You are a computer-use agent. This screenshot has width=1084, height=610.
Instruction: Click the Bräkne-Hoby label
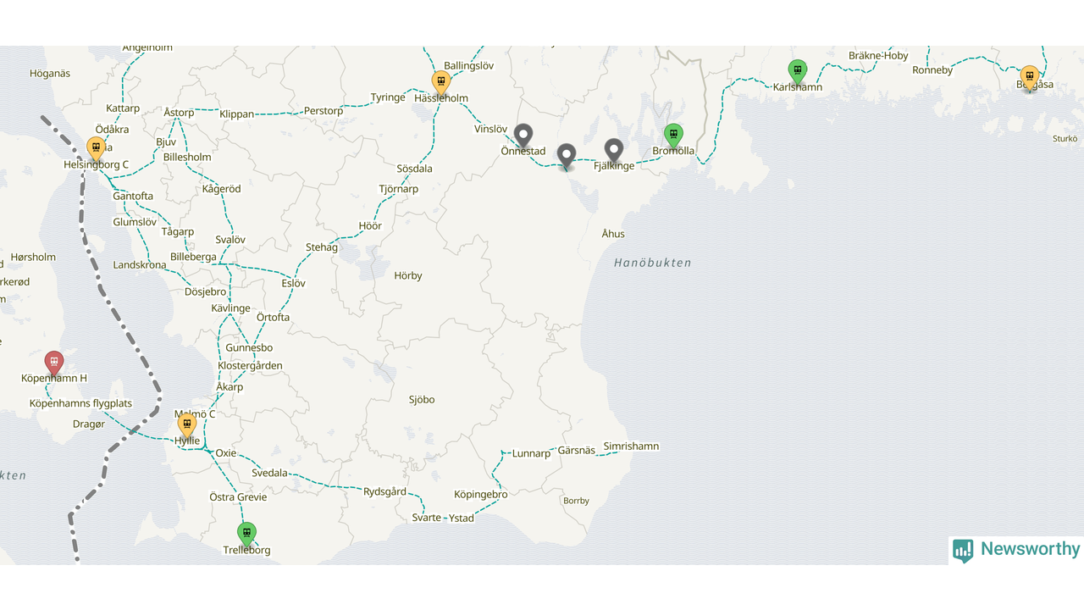[878, 56]
